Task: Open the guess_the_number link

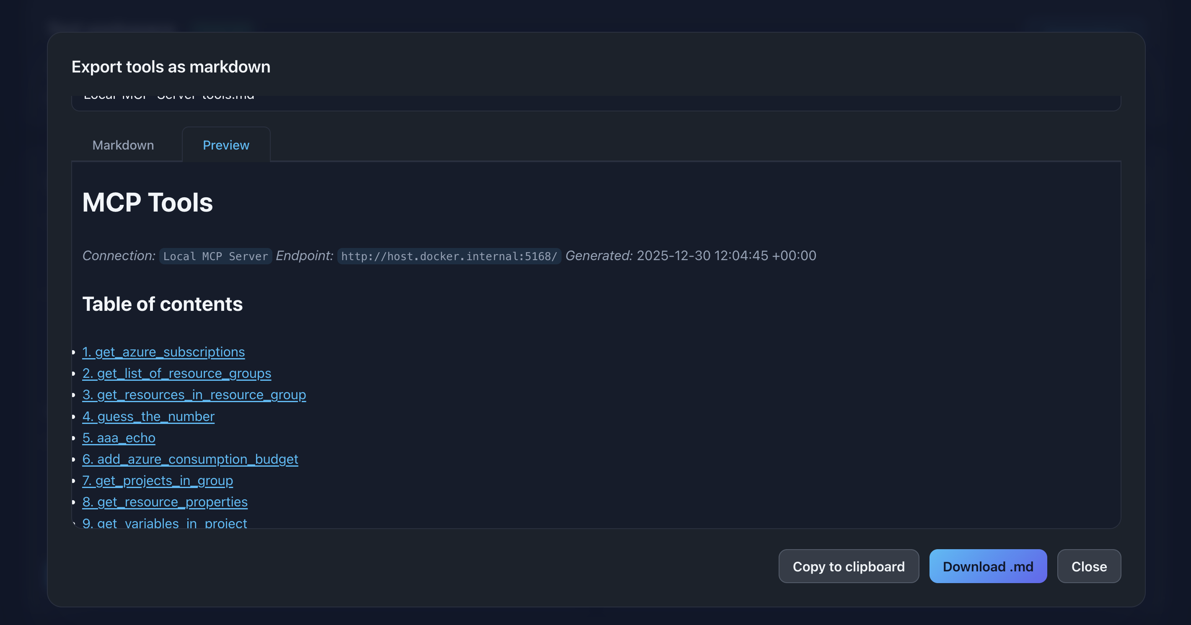Action: [x=148, y=416]
